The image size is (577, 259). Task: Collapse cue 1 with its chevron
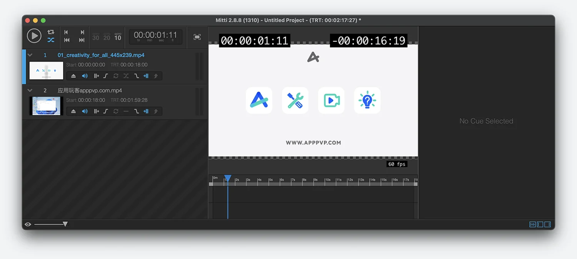point(30,55)
